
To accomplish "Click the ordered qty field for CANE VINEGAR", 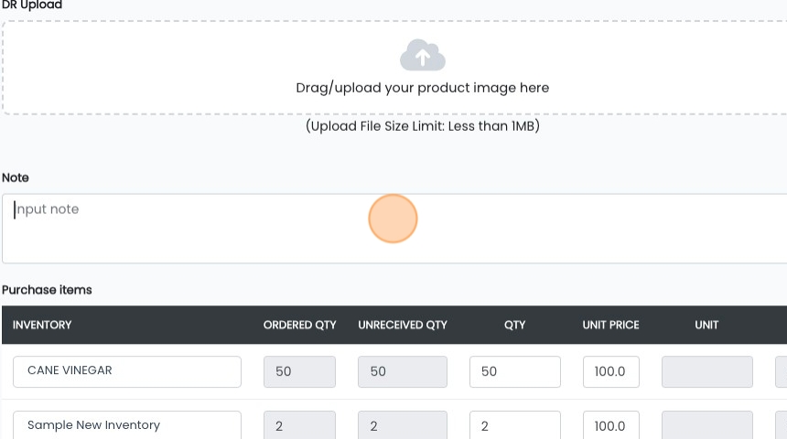I will pos(299,372).
